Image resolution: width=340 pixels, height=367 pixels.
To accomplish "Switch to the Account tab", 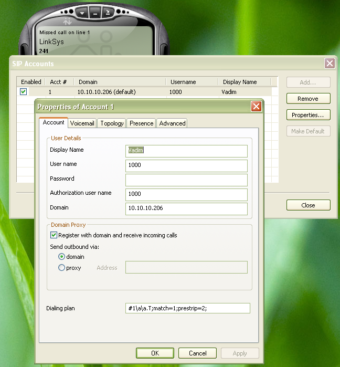I will [x=54, y=122].
